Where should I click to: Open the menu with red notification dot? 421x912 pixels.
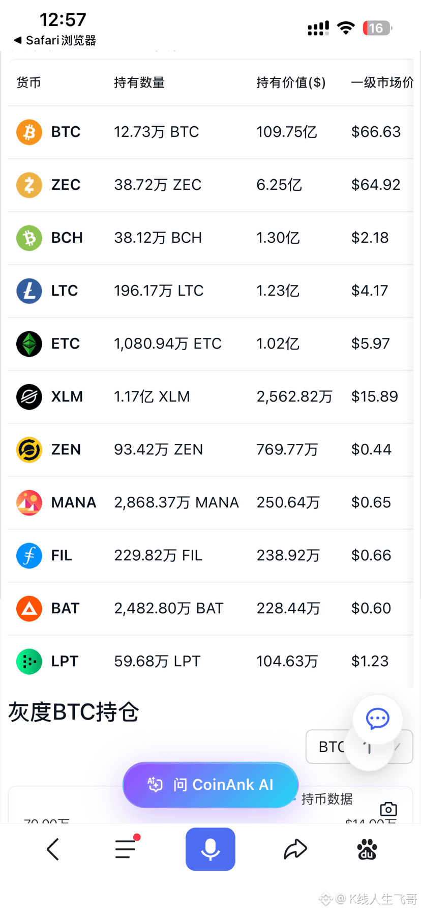[x=127, y=848]
